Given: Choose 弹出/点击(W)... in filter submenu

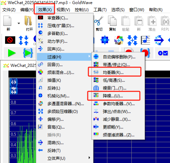Looking at the screenshot, I should point(118,112).
